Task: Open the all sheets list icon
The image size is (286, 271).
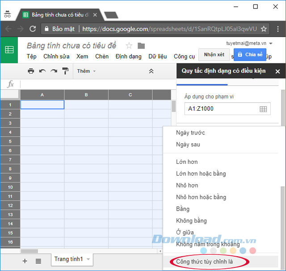Action: (x=38, y=261)
